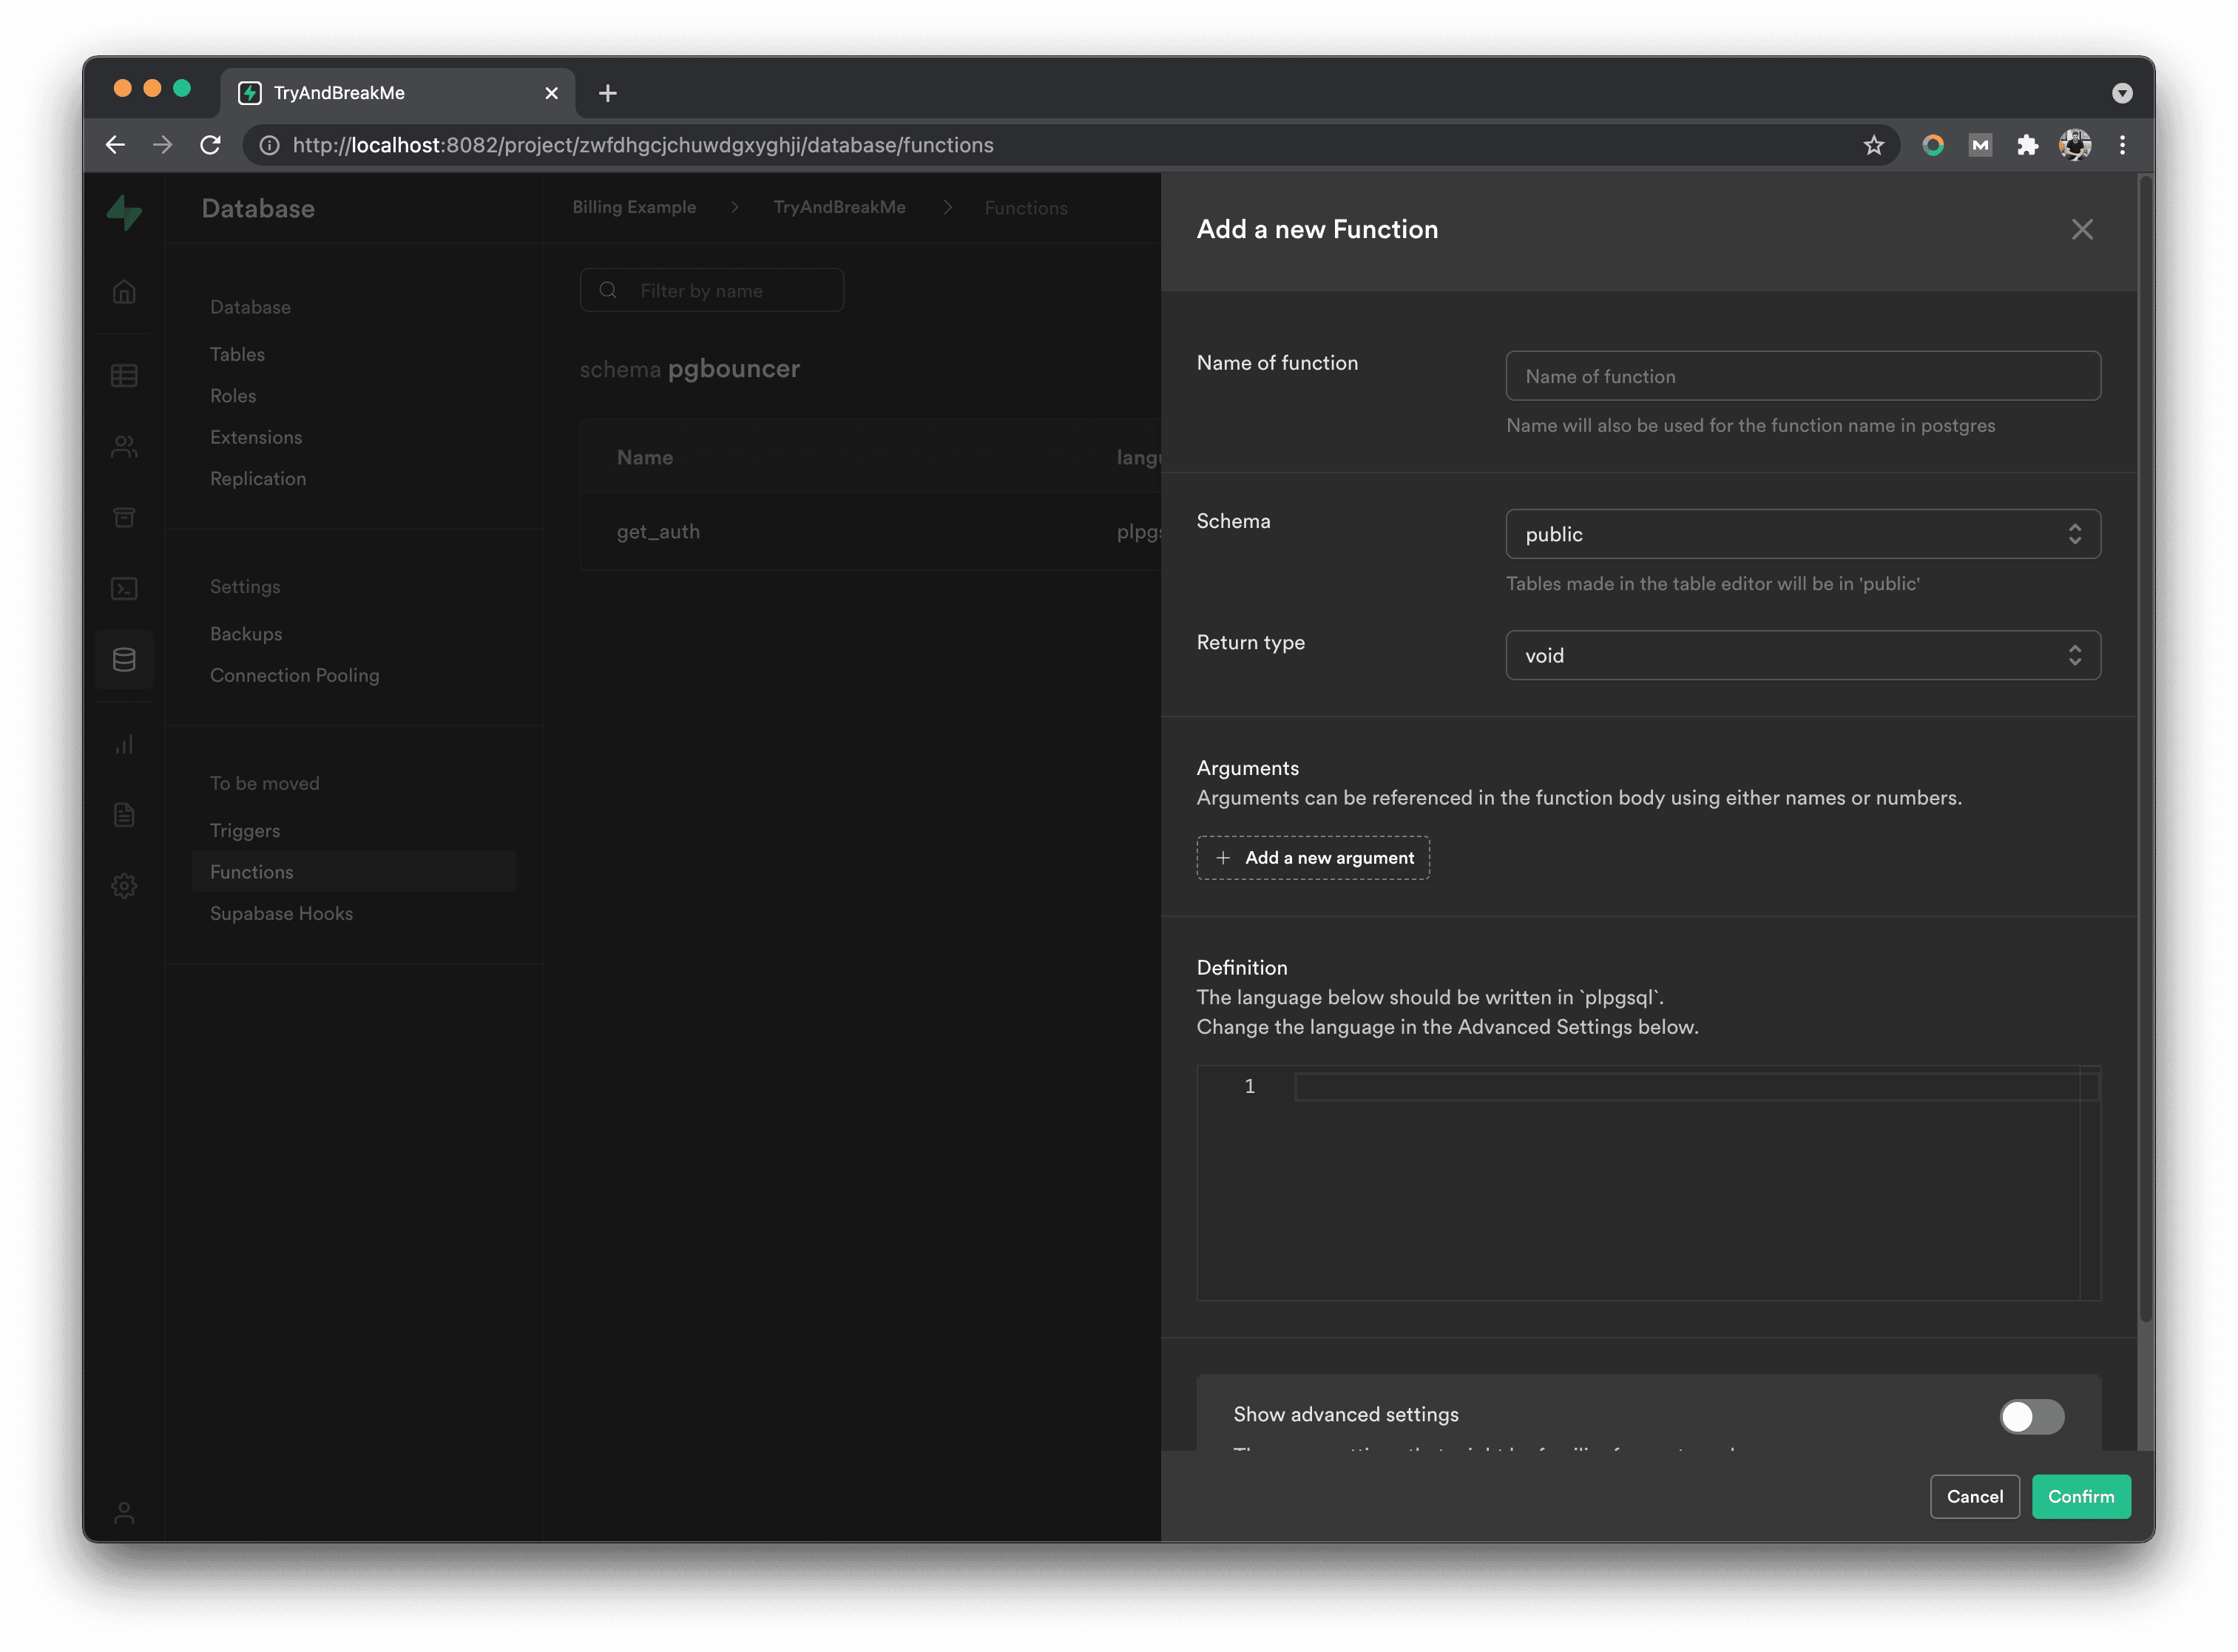Viewport: 2238px width, 1652px height.
Task: Select Schema public dropdown
Action: (x=1802, y=533)
